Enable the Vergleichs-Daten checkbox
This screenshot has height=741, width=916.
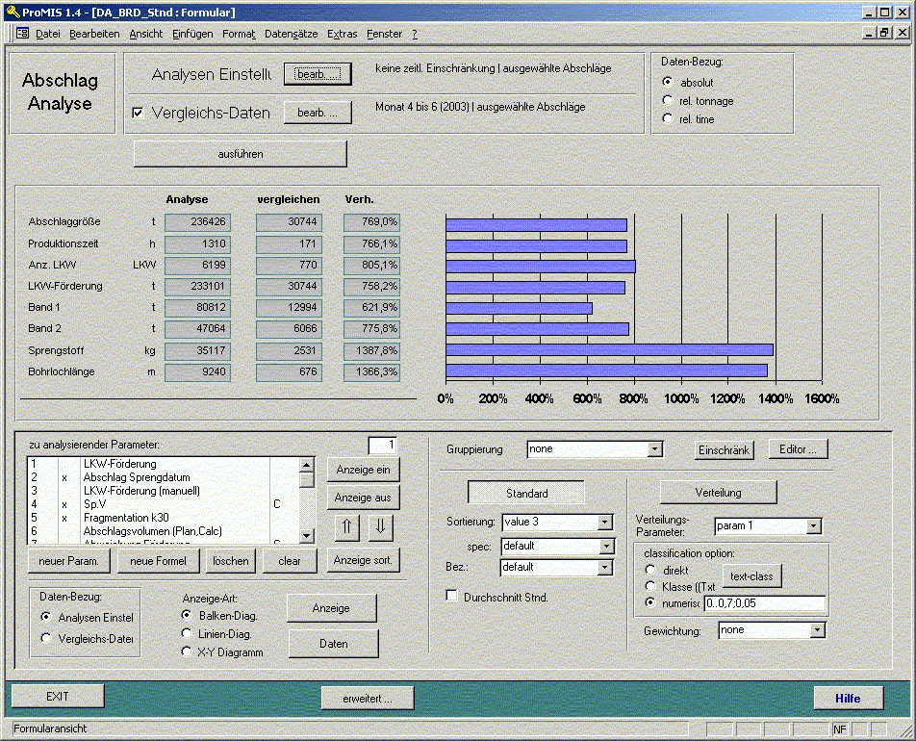[138, 114]
